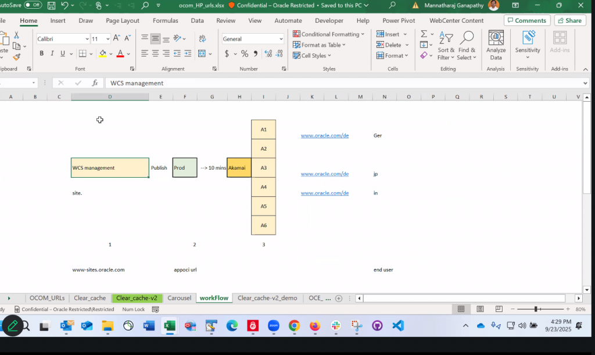The width and height of the screenshot is (595, 355).
Task: Open Find & Select dropdown
Action: click(467, 45)
